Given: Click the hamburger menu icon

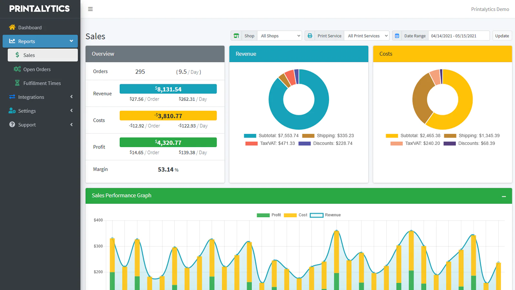Looking at the screenshot, I should (90, 9).
